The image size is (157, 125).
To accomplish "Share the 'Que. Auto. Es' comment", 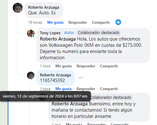I will (101, 22).
